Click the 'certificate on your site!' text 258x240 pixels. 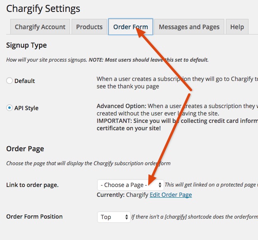[x=129, y=128]
